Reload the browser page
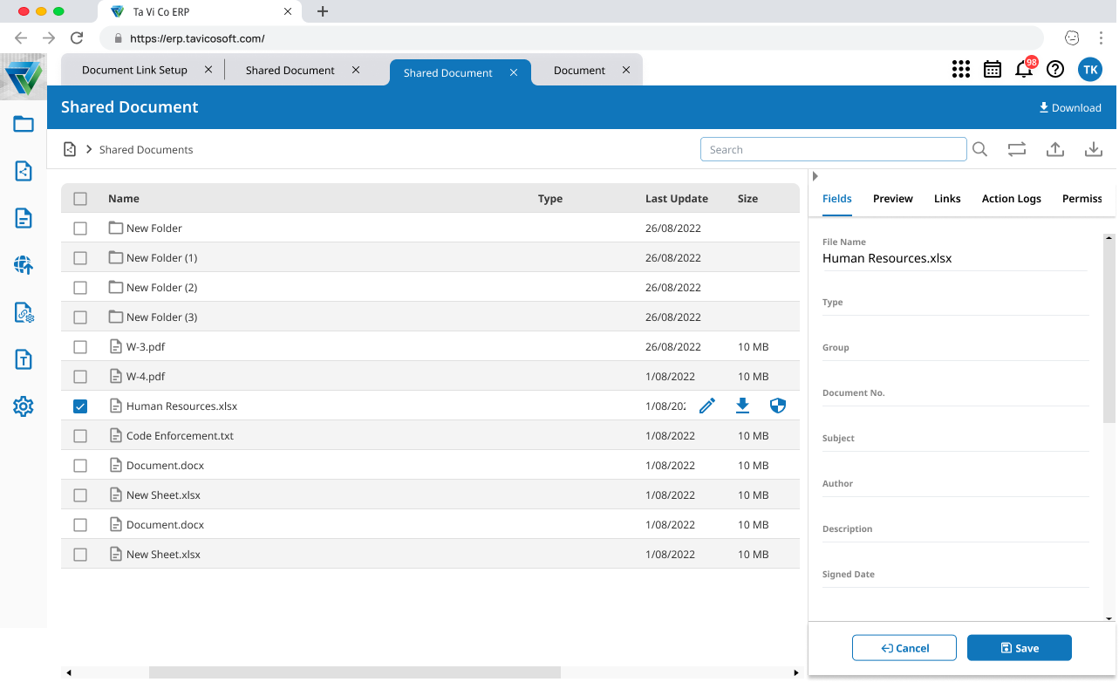Screen dimensions: 1119x682 (x=77, y=38)
